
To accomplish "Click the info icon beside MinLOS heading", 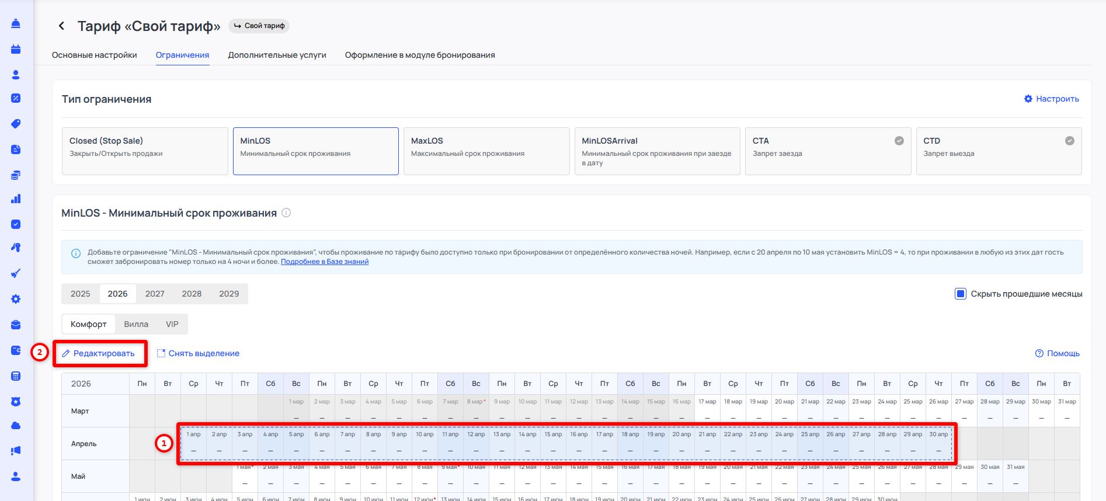I will (286, 213).
